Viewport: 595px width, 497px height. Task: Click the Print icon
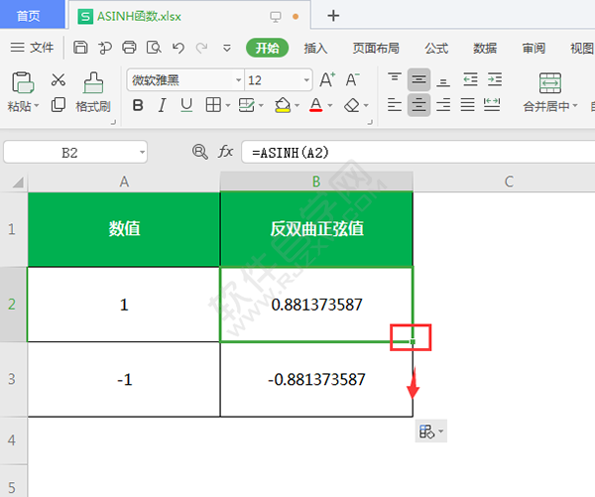tap(129, 48)
